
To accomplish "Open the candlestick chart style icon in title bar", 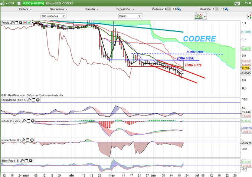I will [2, 3].
